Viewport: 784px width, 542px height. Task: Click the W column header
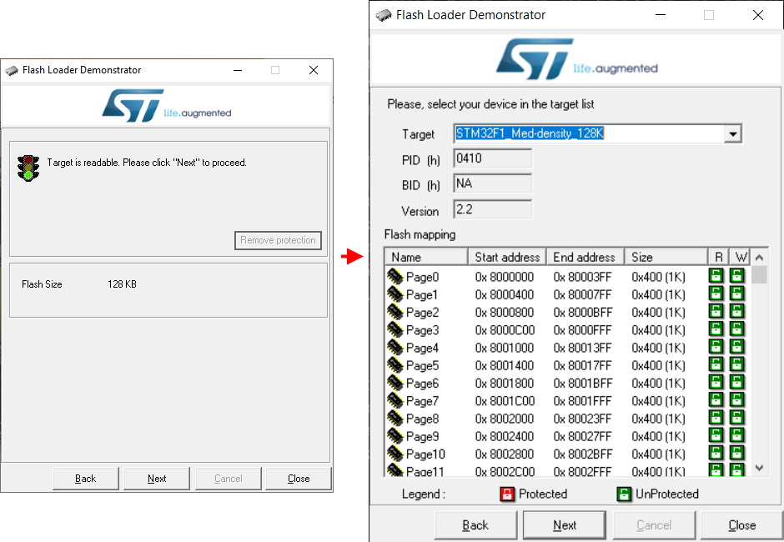pos(740,257)
